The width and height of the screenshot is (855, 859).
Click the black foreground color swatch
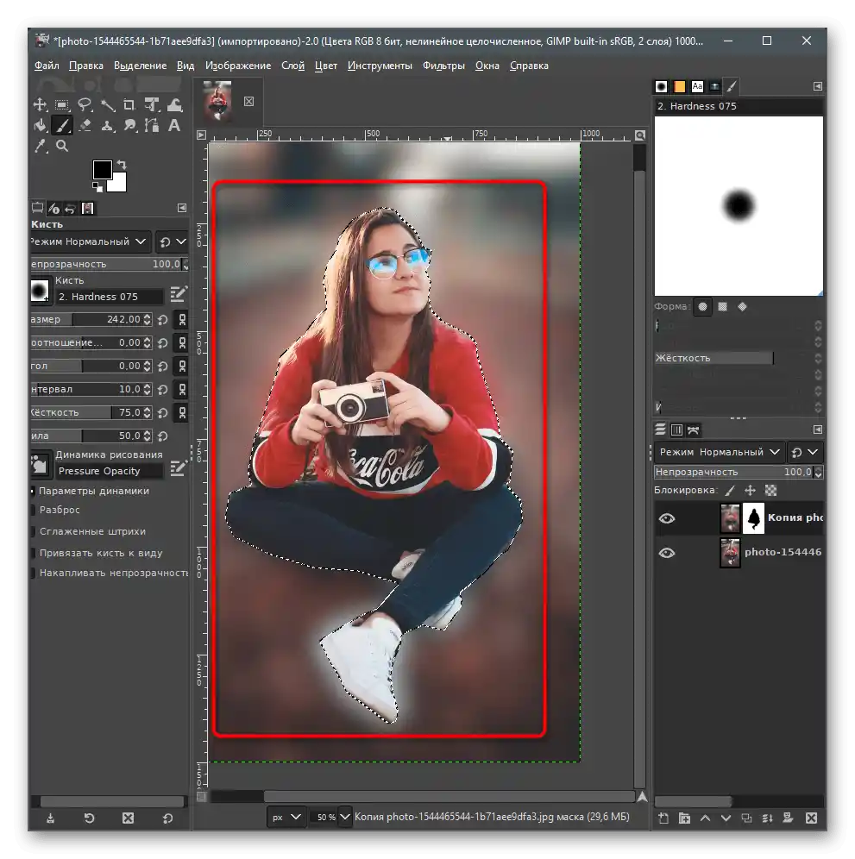click(x=102, y=169)
